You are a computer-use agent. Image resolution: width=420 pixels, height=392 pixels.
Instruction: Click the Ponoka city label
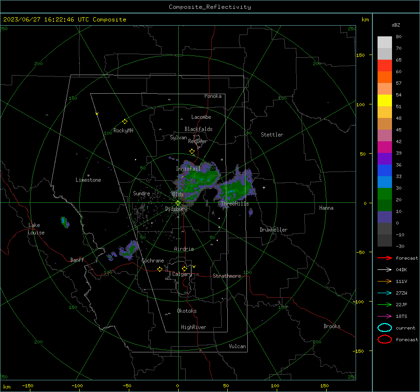[x=213, y=96]
